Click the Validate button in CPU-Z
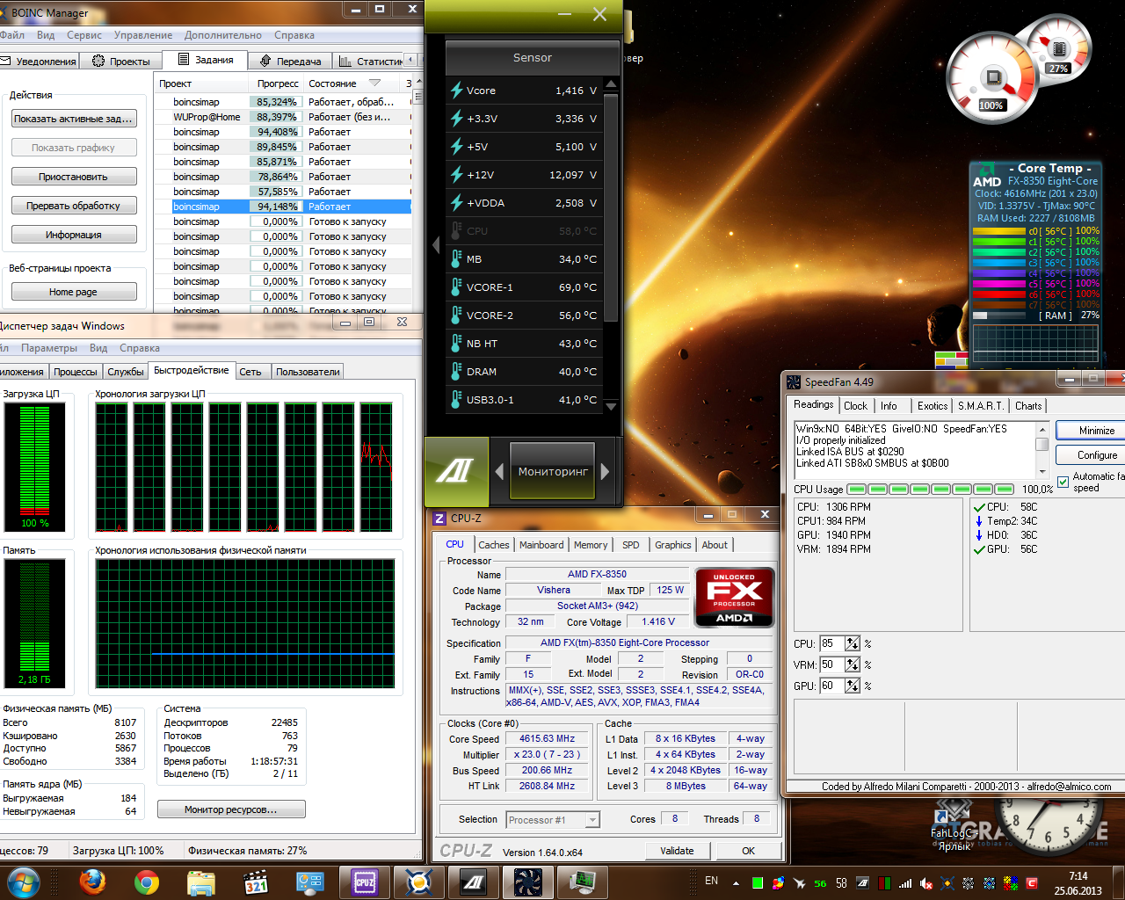Screen dimensions: 1125x900 (677, 851)
